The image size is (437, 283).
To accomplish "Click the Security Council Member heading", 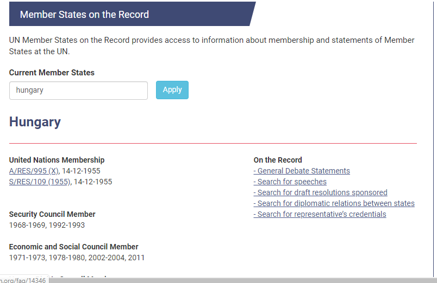I will coord(52,214).
